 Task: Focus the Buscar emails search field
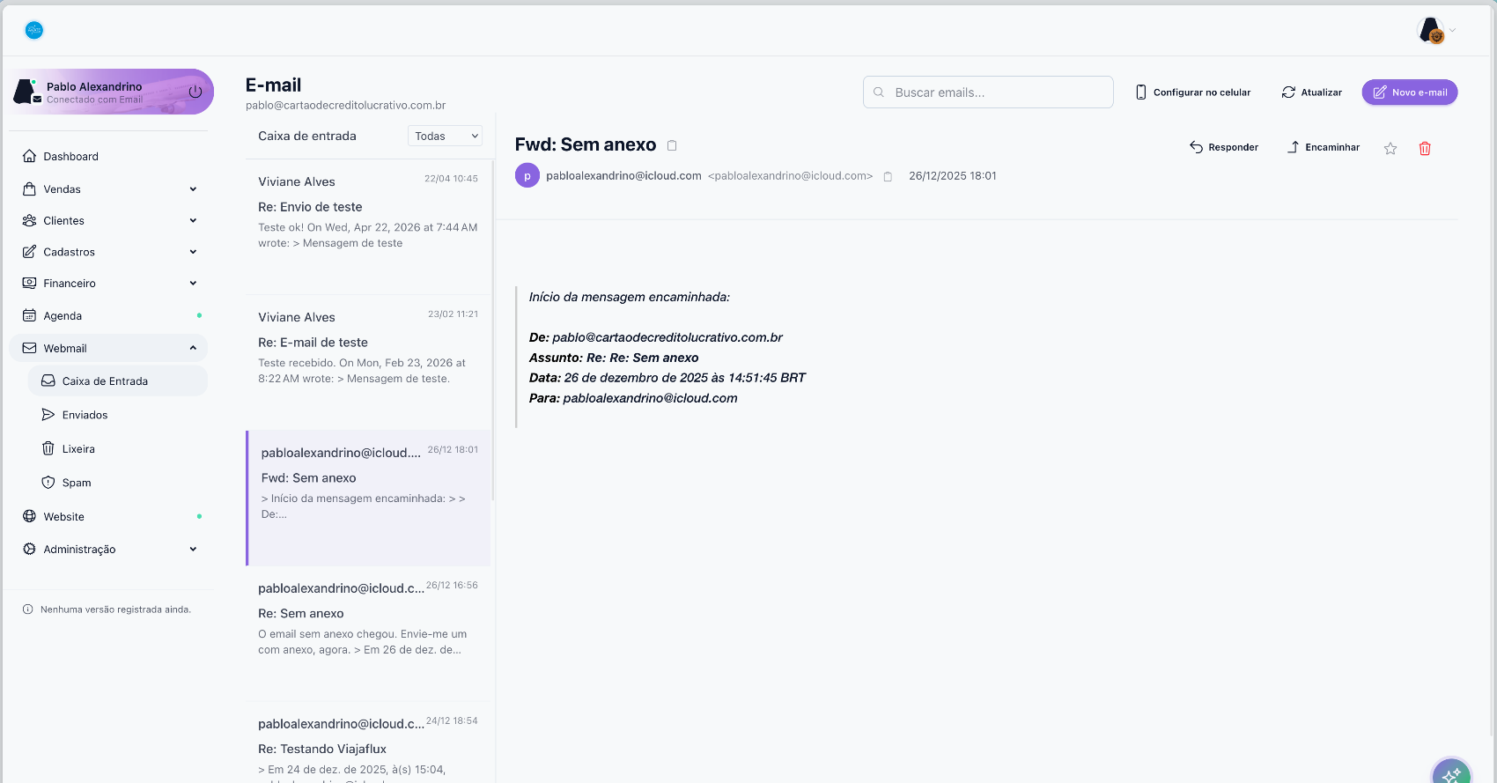[988, 92]
